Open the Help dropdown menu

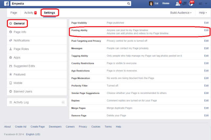pos(203,13)
